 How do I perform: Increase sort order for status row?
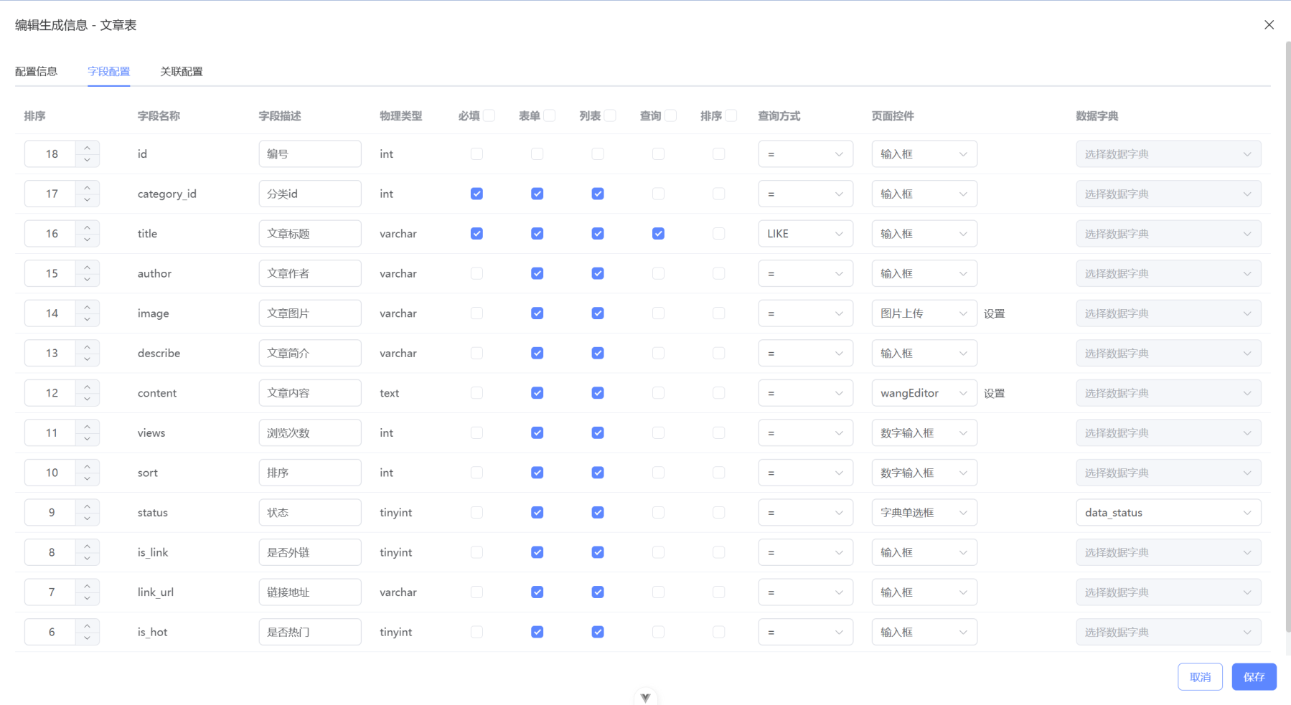coord(87,506)
